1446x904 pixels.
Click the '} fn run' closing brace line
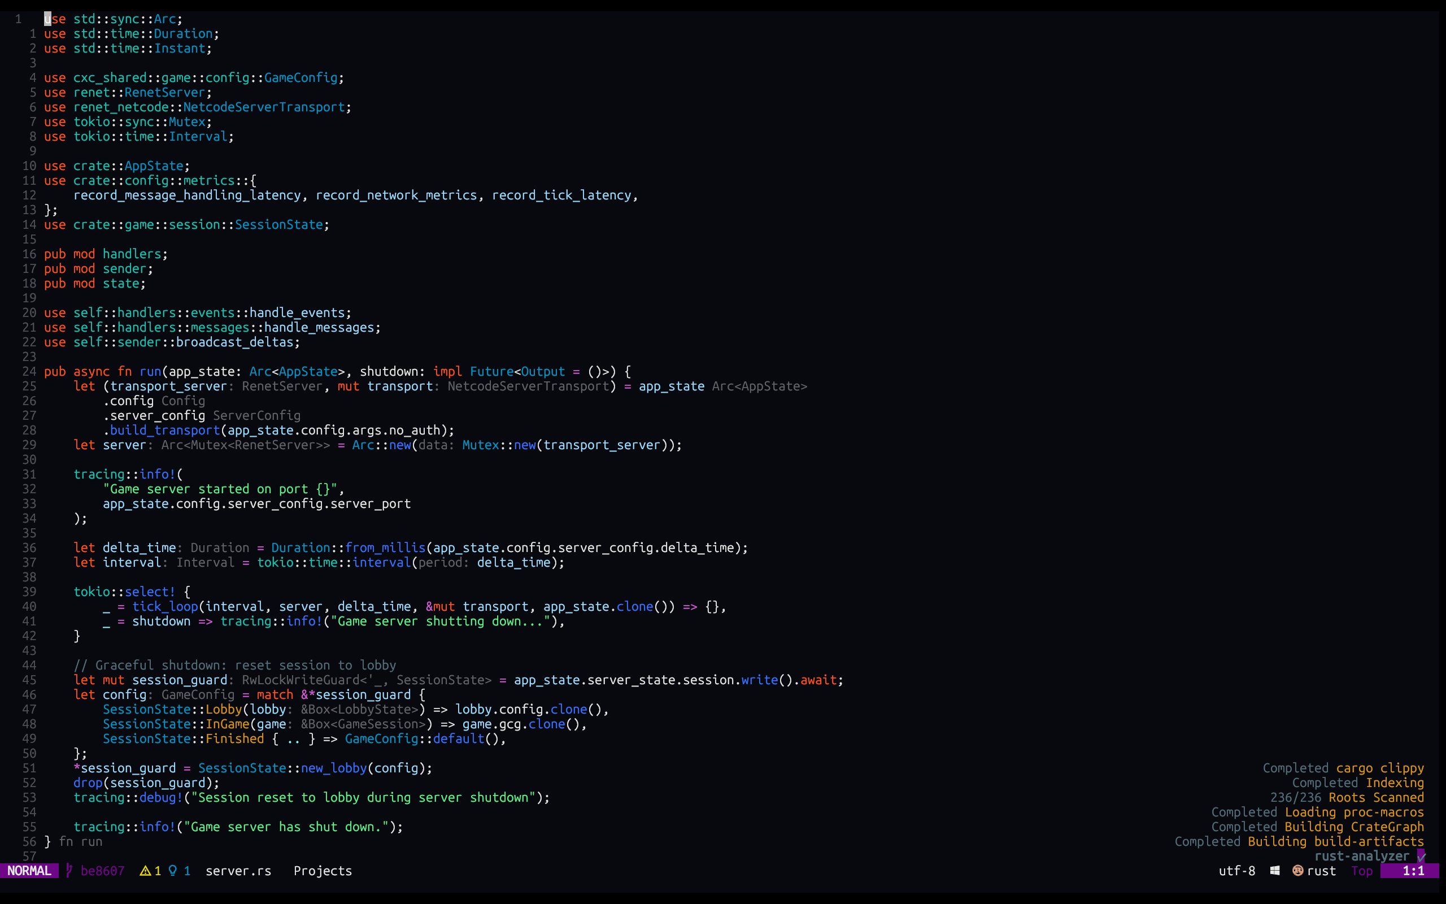coord(73,841)
